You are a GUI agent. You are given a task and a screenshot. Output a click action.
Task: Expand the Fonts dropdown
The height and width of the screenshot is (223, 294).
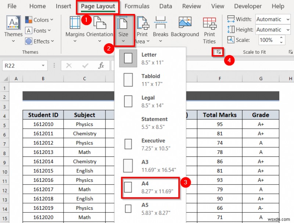(x=39, y=30)
